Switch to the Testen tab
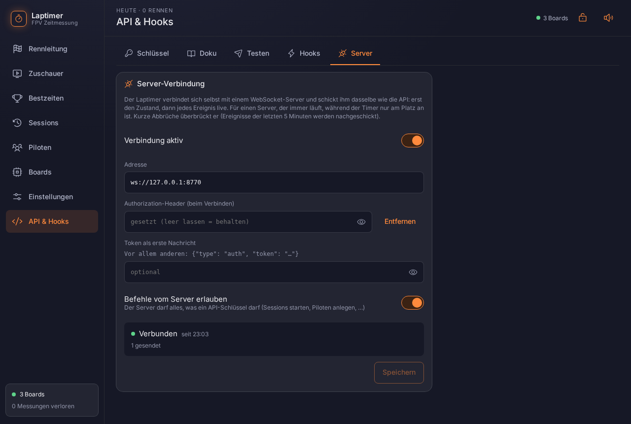 click(x=251, y=53)
